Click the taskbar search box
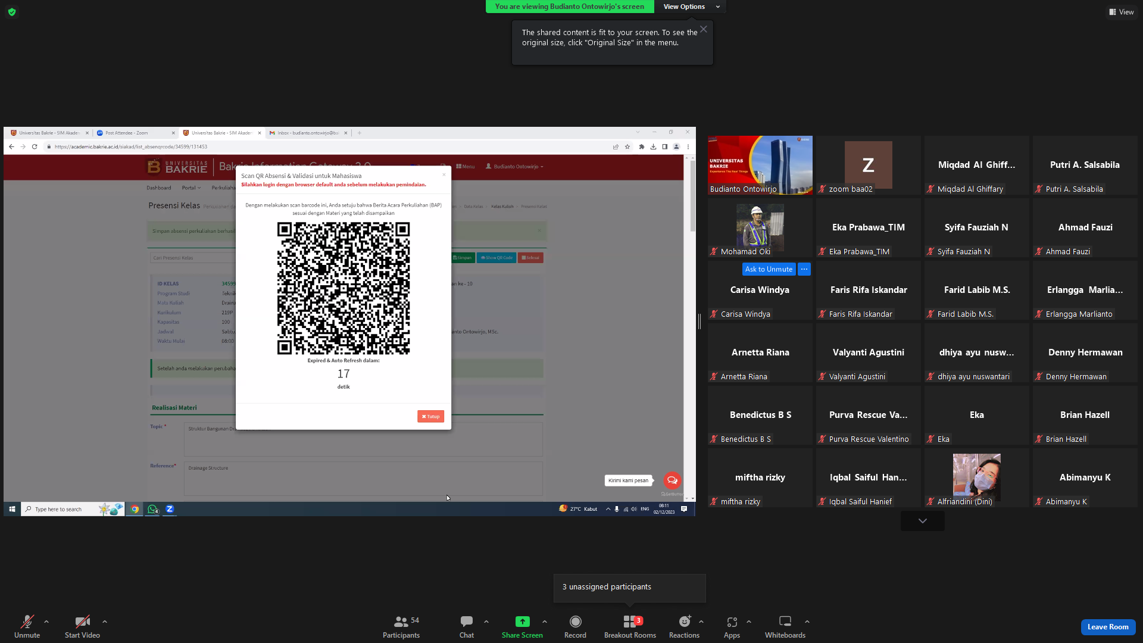This screenshot has width=1143, height=643. pyautogui.click(x=73, y=509)
